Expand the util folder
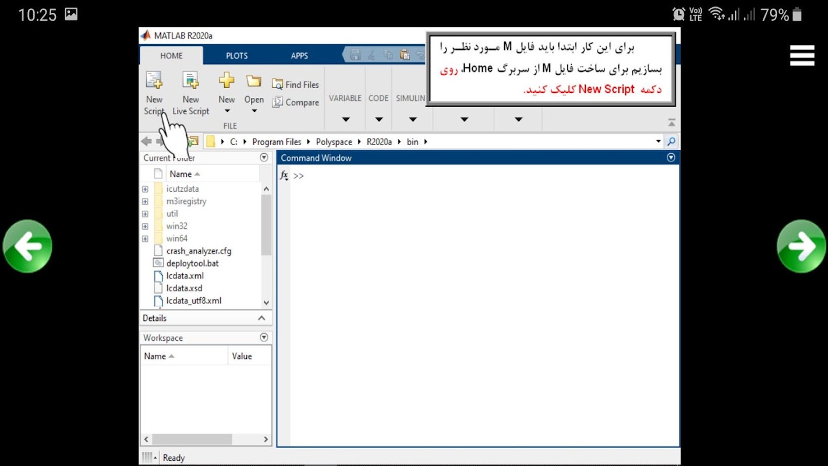The image size is (828, 466). point(145,214)
